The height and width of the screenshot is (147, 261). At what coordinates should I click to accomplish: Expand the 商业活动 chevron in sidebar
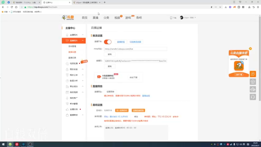tap(83, 86)
